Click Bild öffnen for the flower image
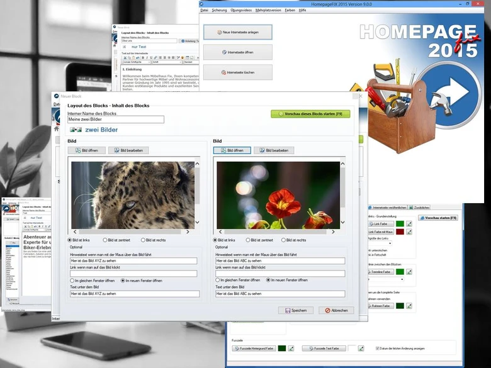The width and height of the screenshot is (491, 368). [x=232, y=150]
